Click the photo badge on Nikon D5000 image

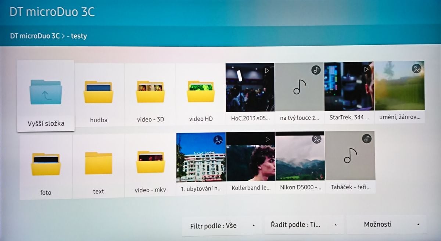tap(316, 139)
